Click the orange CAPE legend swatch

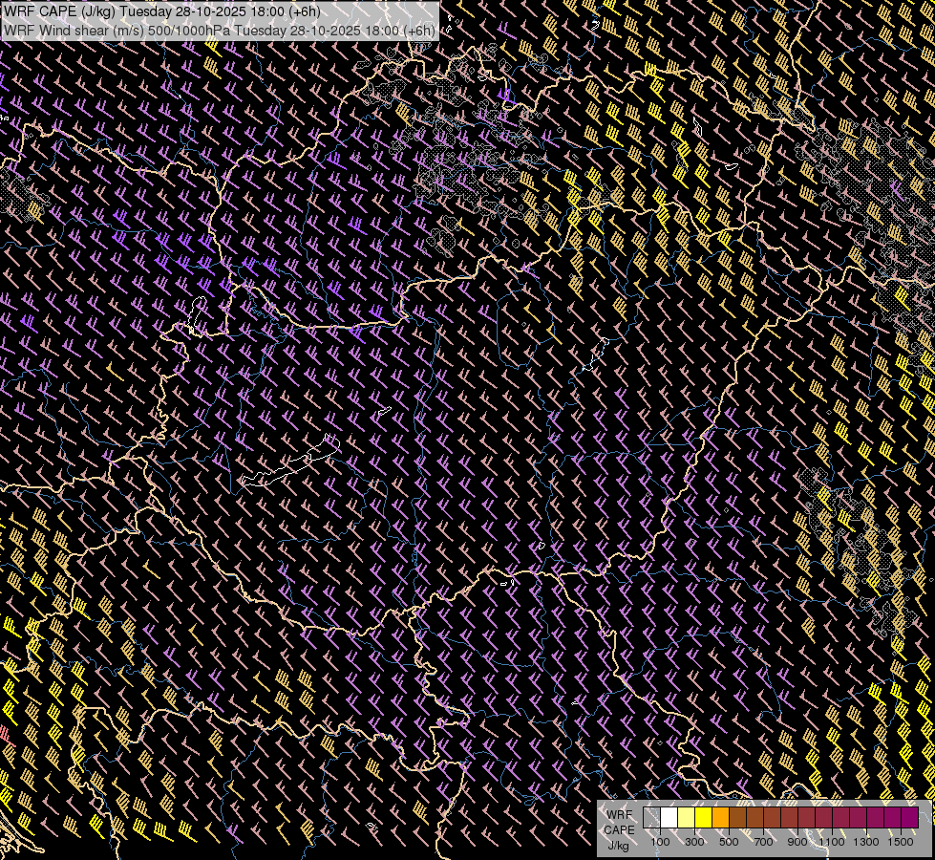point(721,817)
